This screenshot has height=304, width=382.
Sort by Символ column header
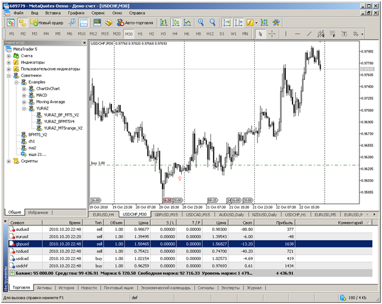(26, 222)
